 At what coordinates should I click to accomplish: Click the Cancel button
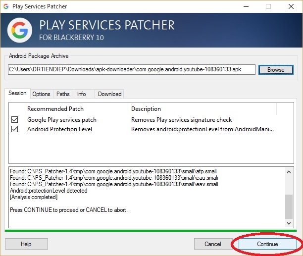tap(213, 244)
